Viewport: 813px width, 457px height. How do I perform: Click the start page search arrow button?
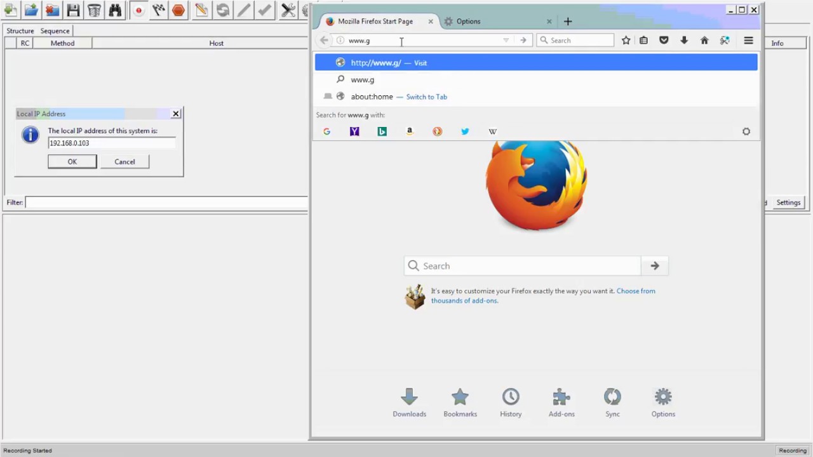(655, 266)
